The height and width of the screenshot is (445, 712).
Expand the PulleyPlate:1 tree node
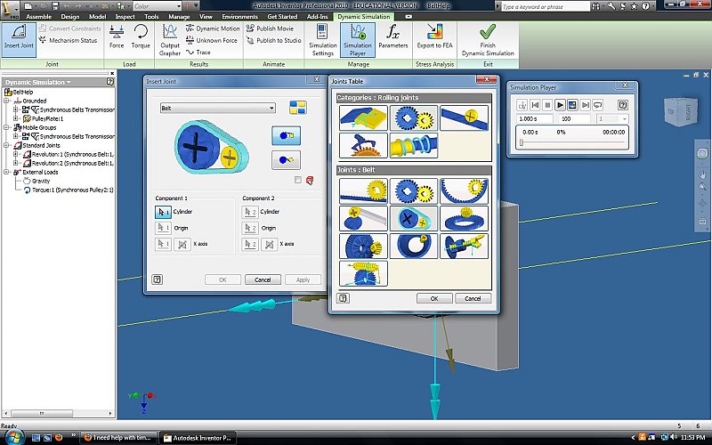(15, 118)
